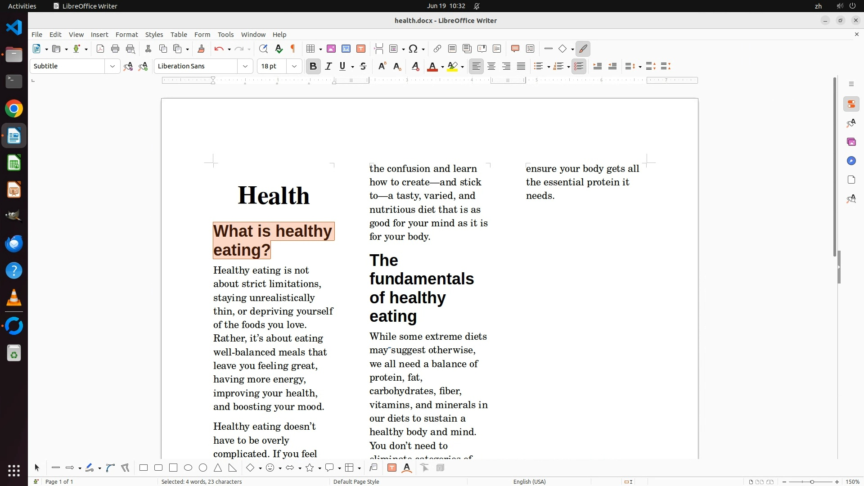
Task: Toggle Italic formatting
Action: tap(328, 67)
